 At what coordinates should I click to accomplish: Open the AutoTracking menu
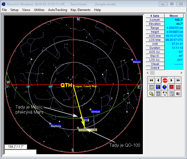click(x=58, y=10)
